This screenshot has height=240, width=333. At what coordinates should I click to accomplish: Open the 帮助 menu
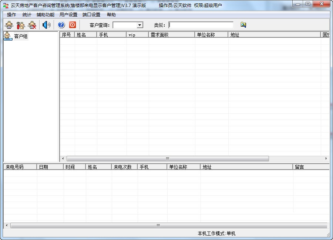pyautogui.click(x=111, y=15)
